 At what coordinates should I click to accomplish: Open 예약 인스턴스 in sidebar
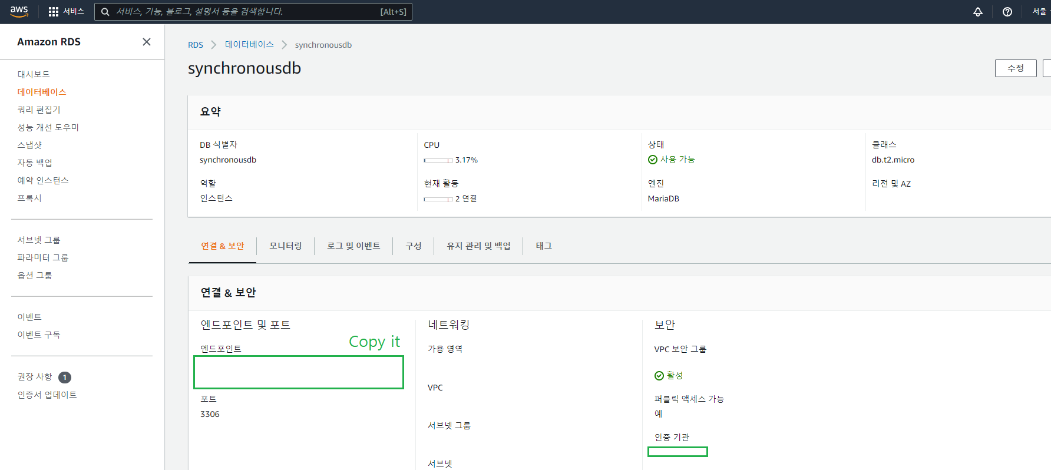click(43, 180)
